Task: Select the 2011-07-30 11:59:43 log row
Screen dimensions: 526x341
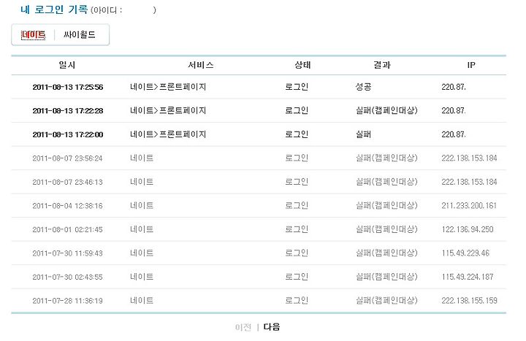Action: point(259,253)
